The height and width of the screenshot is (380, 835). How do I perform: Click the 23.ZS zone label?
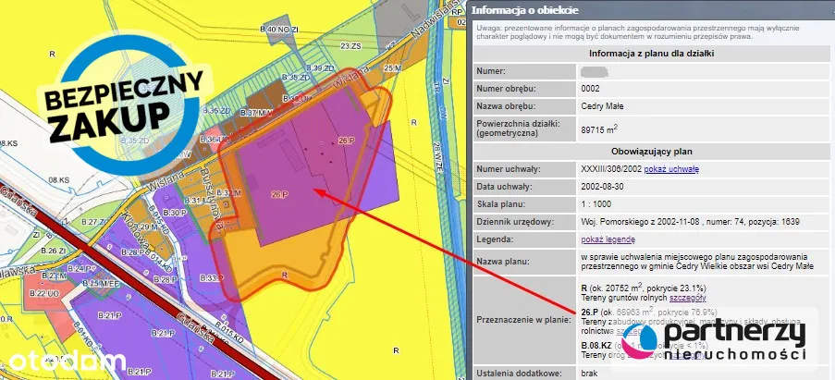350,45
